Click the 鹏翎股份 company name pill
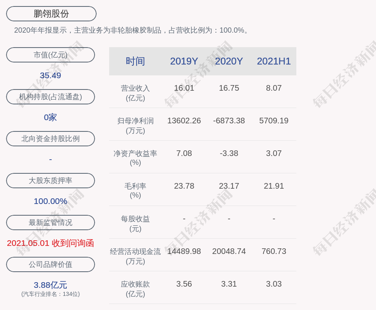The image size is (376, 310). [51, 14]
